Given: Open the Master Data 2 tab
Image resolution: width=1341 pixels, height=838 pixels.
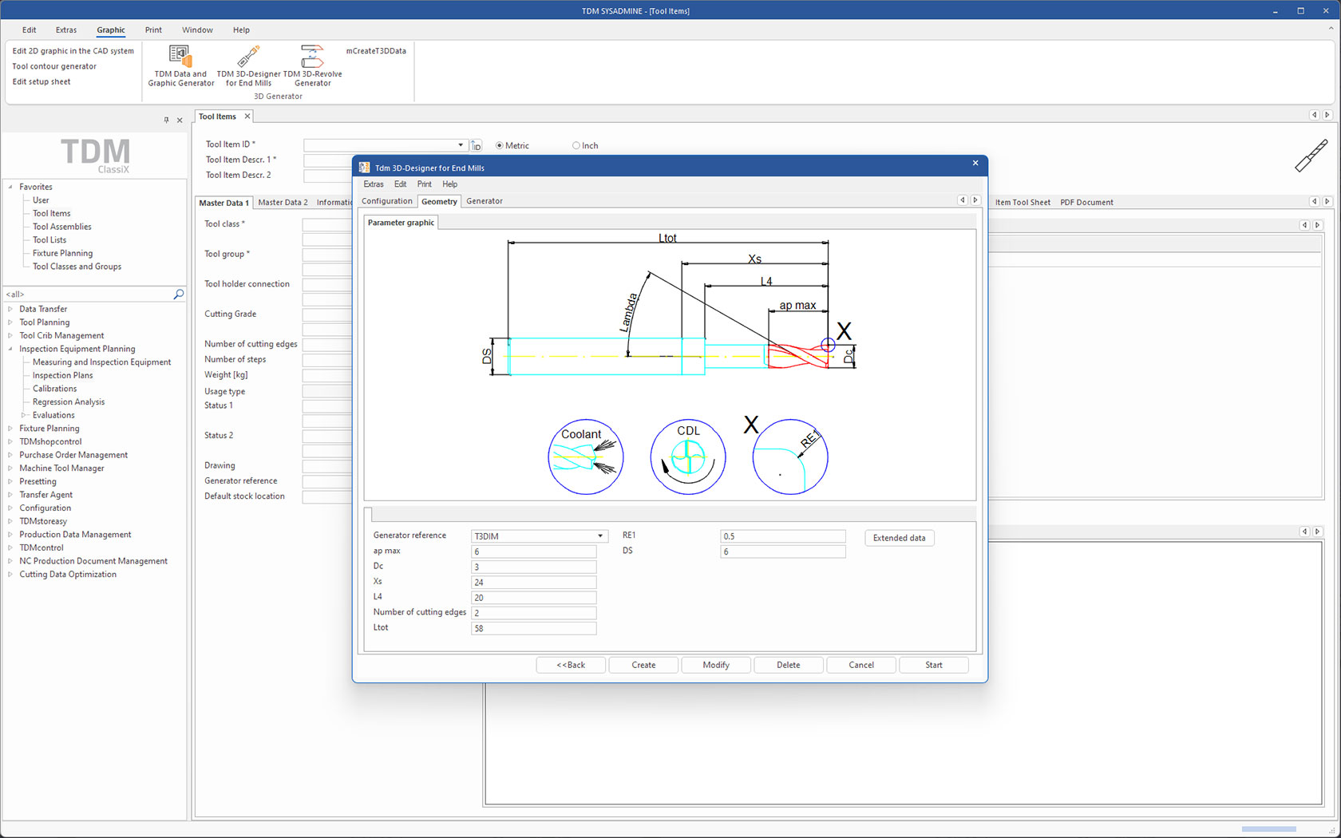Looking at the screenshot, I should 283,203.
